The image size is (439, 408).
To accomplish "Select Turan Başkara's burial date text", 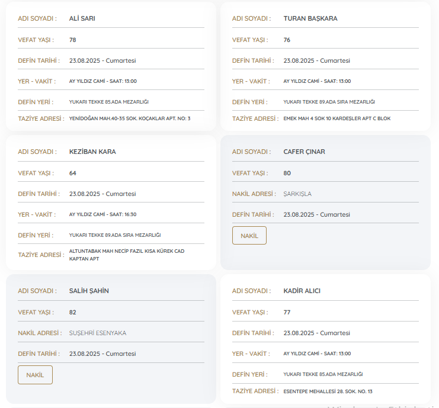I will pyautogui.click(x=316, y=60).
